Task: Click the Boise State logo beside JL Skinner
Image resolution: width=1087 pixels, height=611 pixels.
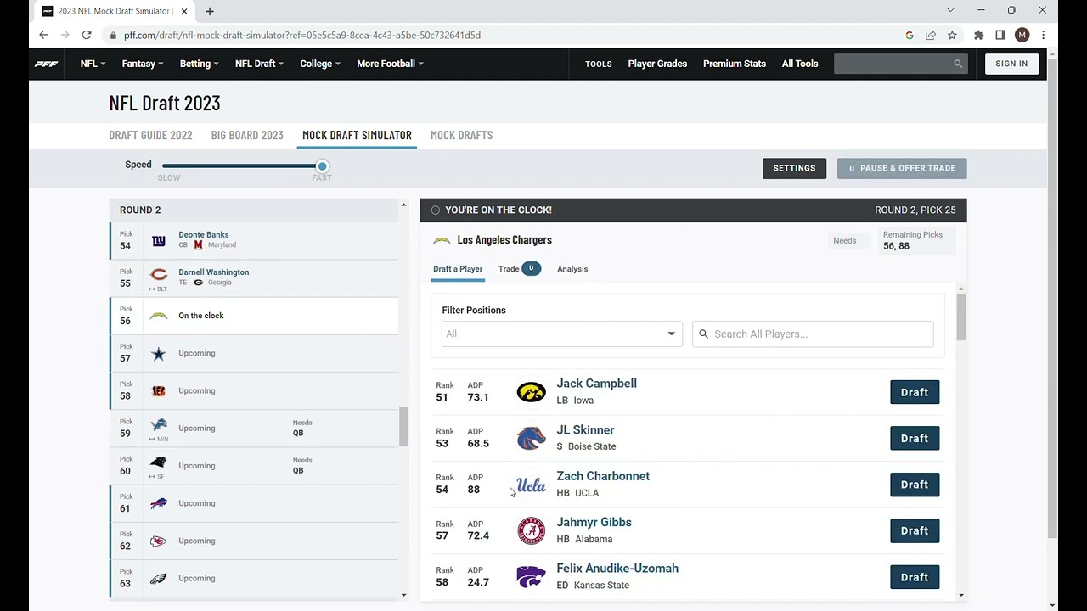Action: pos(531,438)
